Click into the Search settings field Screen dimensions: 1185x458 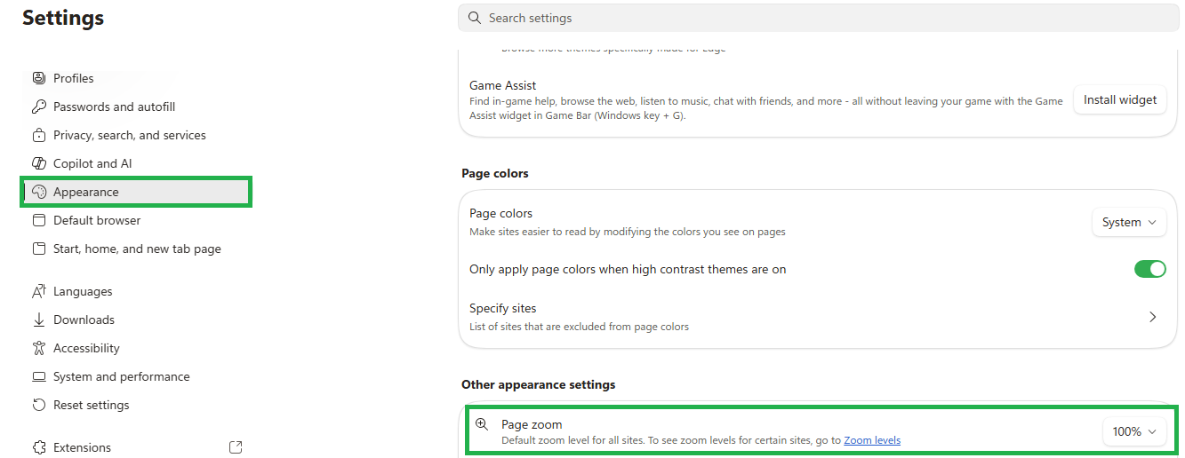pos(819,18)
